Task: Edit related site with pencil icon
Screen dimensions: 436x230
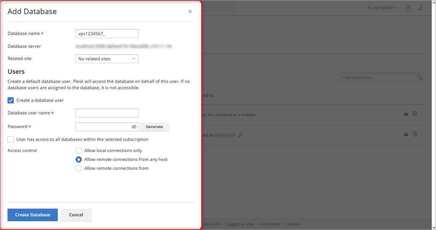Action: click(240, 135)
